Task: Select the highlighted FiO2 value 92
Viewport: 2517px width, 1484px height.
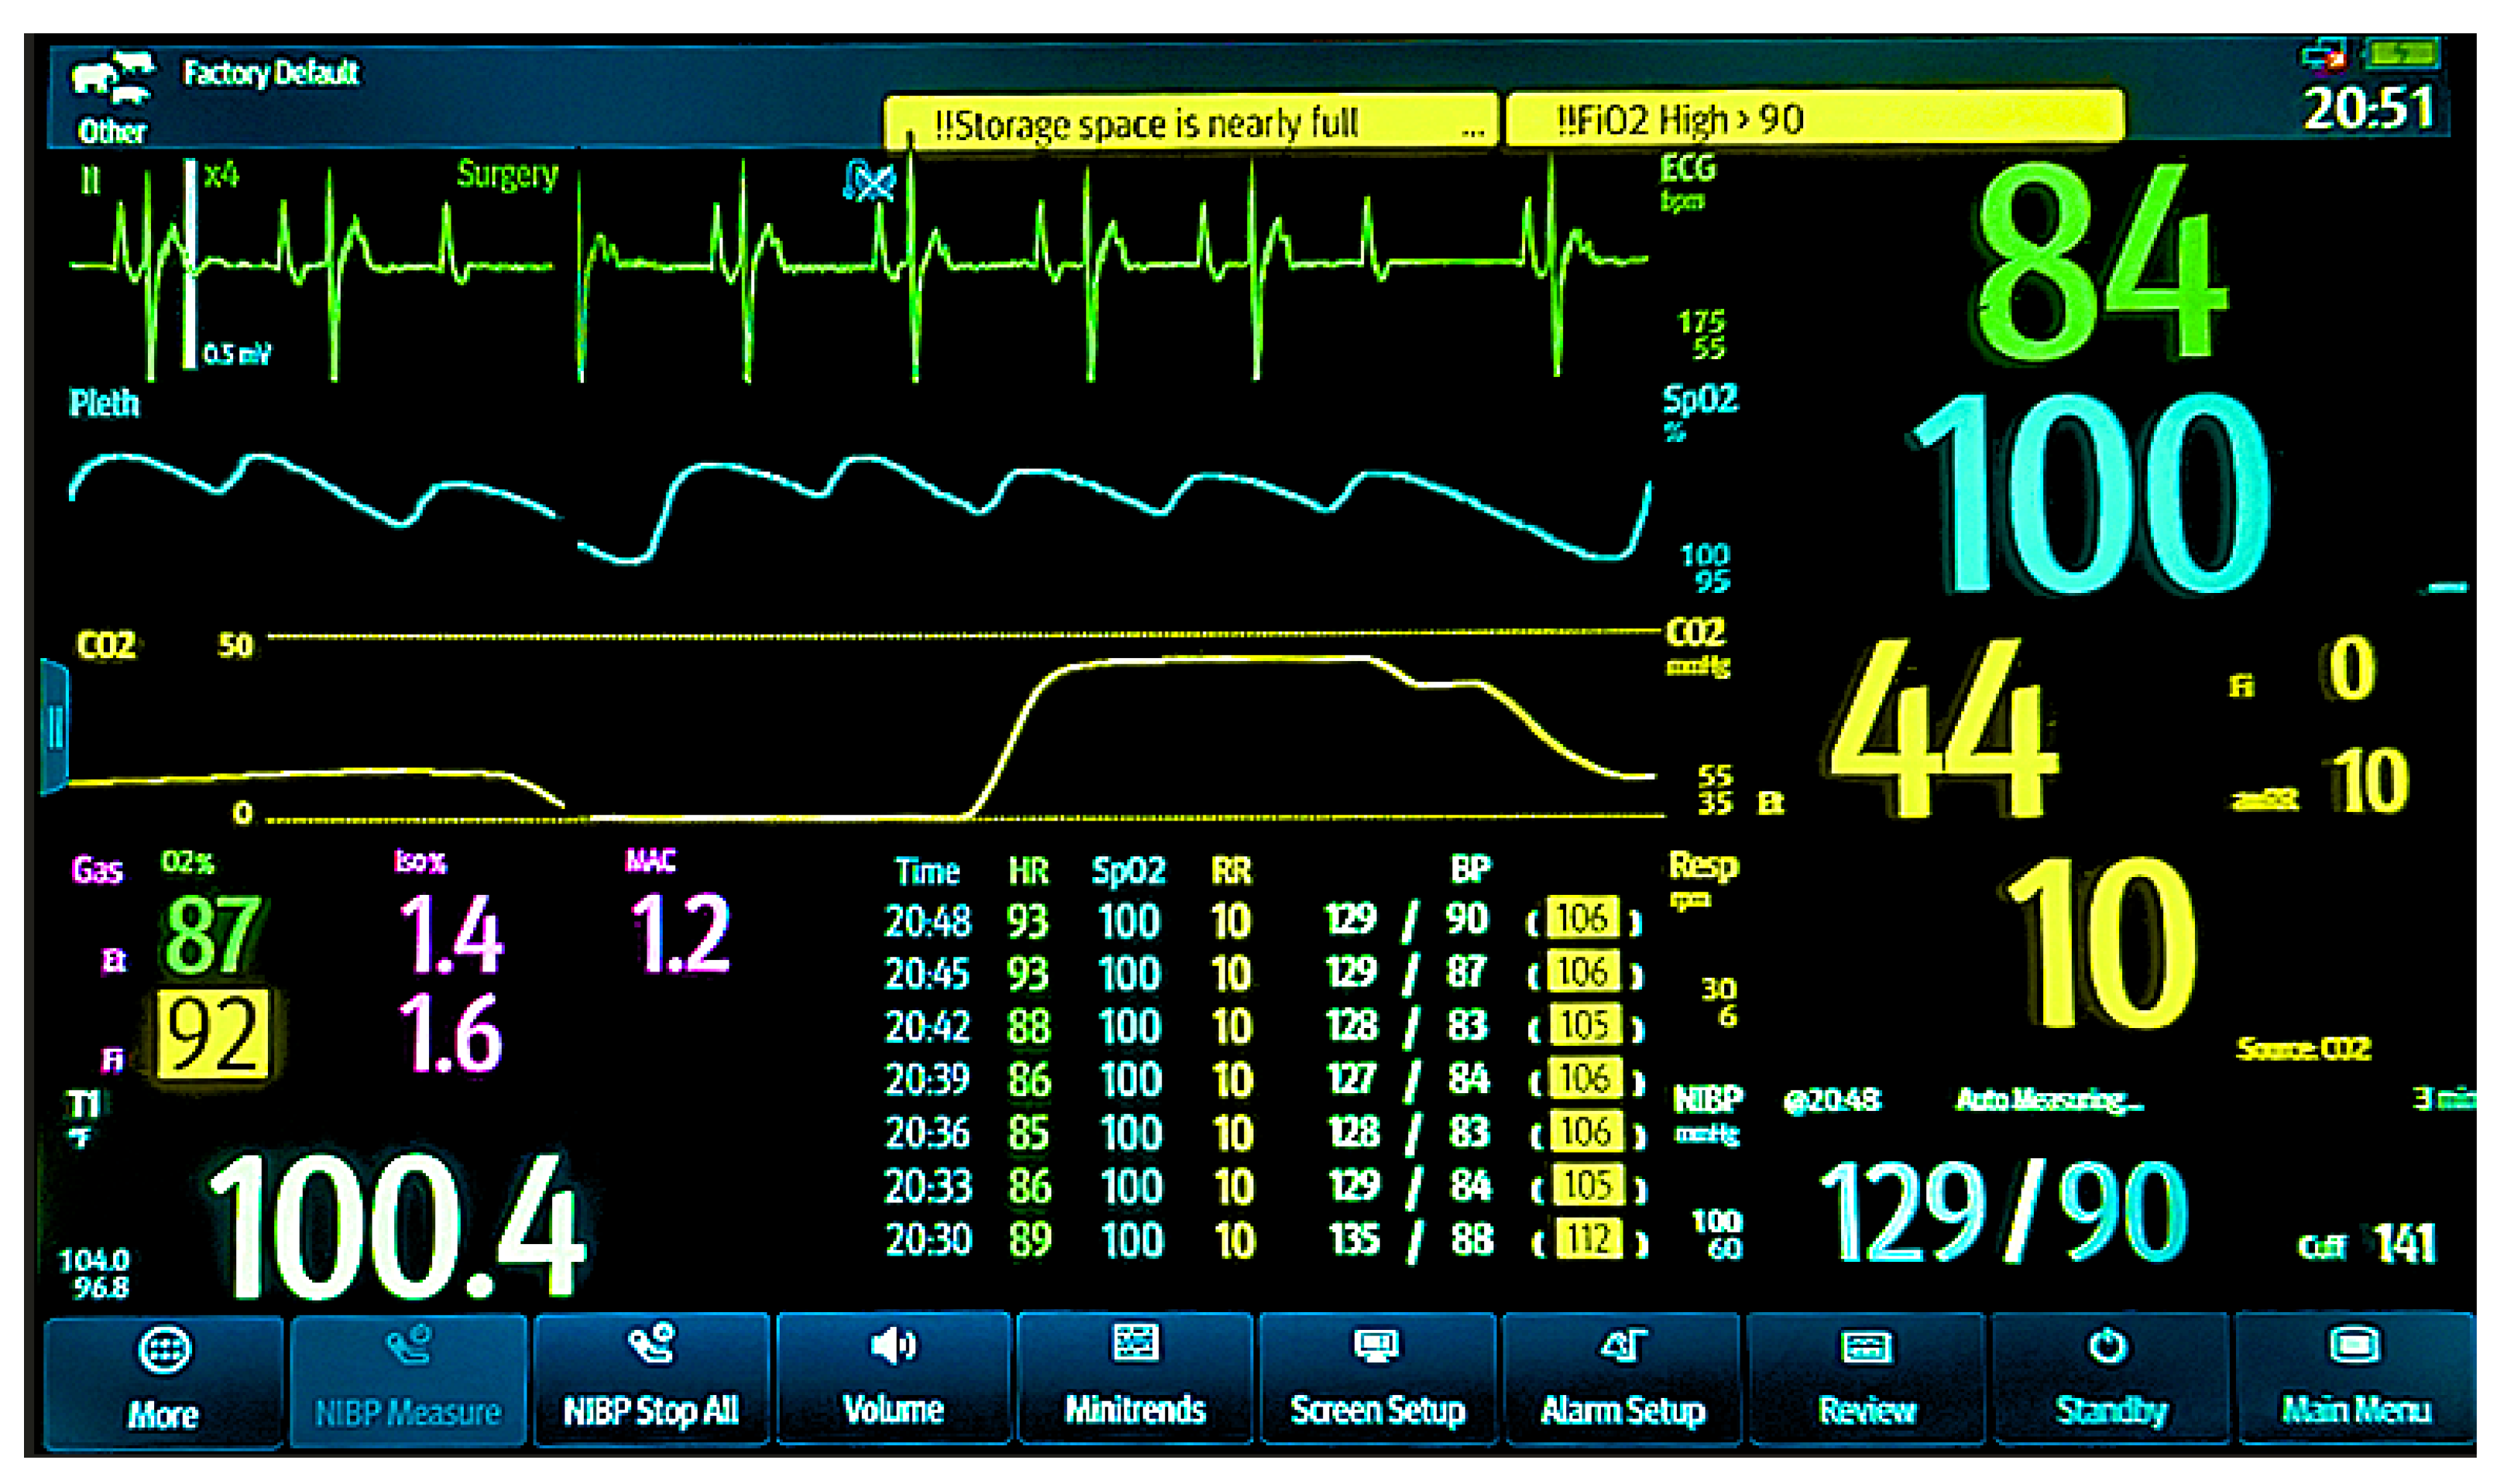Action: (x=213, y=1035)
